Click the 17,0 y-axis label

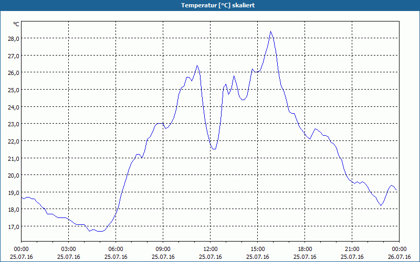click(14, 227)
